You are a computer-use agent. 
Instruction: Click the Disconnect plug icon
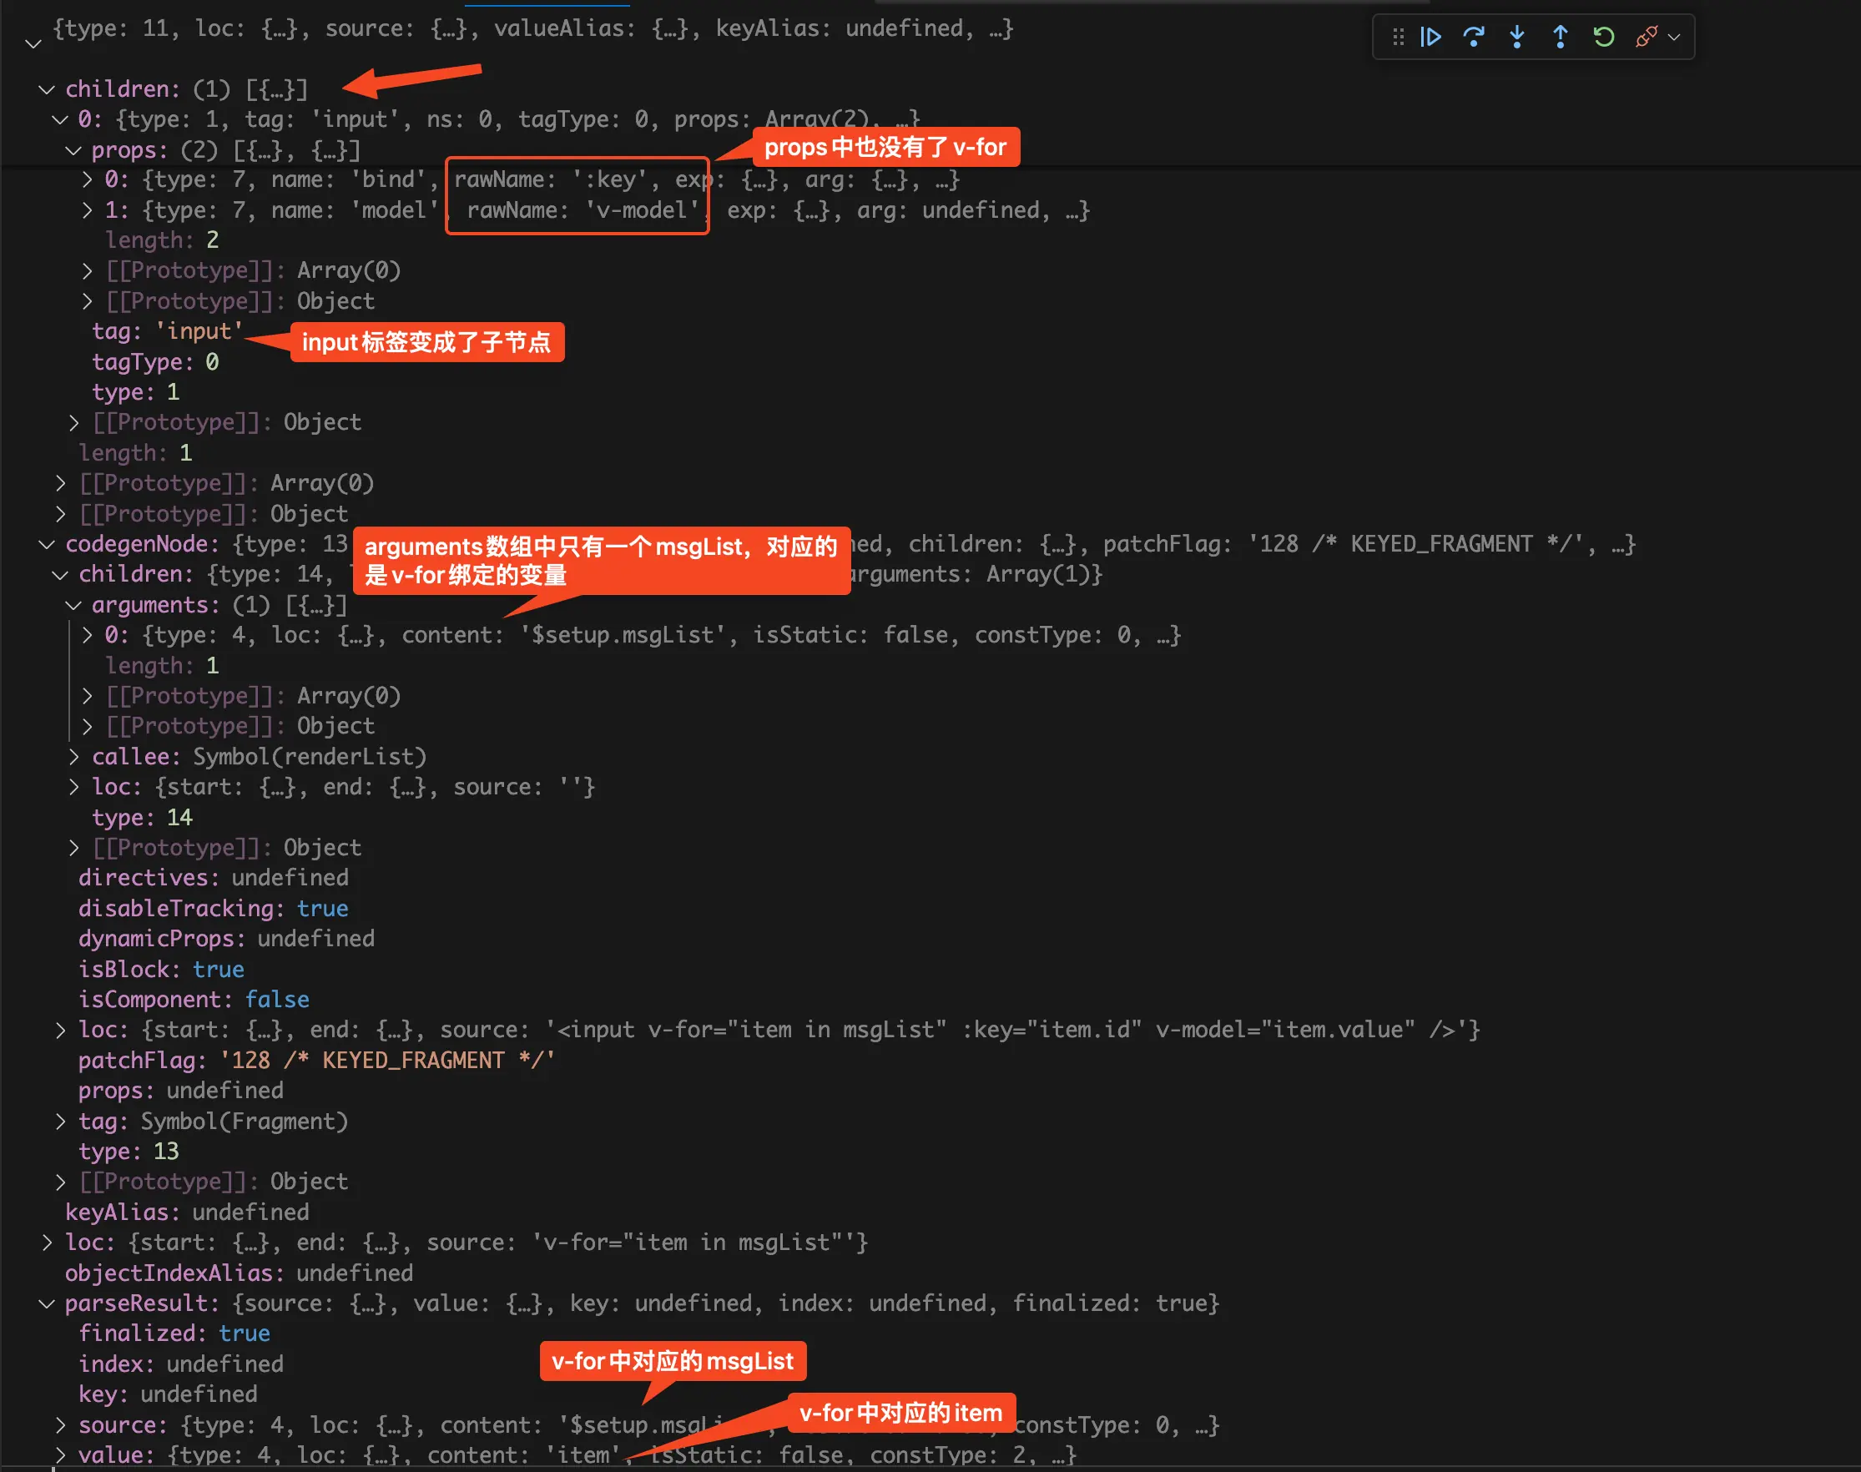coord(1646,37)
